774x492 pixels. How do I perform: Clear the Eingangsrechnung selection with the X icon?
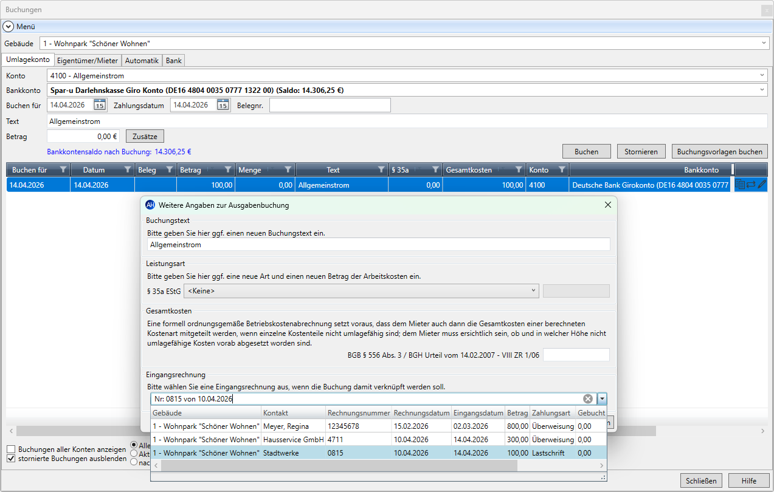click(588, 399)
